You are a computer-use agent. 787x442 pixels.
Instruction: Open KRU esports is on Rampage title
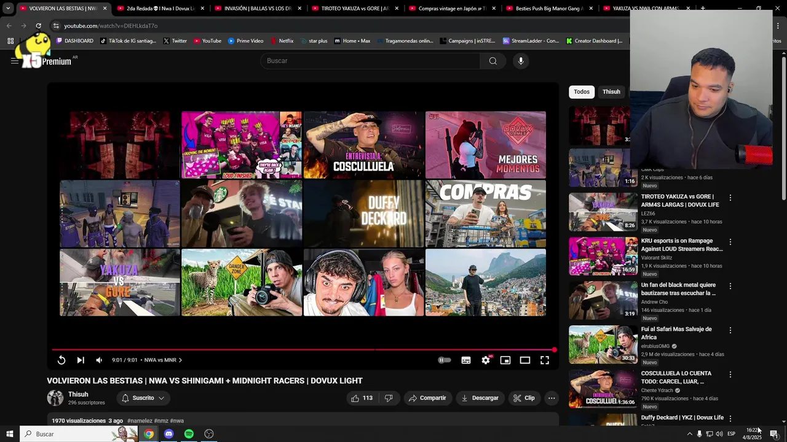click(682, 245)
